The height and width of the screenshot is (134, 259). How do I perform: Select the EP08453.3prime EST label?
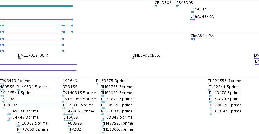click(15, 81)
